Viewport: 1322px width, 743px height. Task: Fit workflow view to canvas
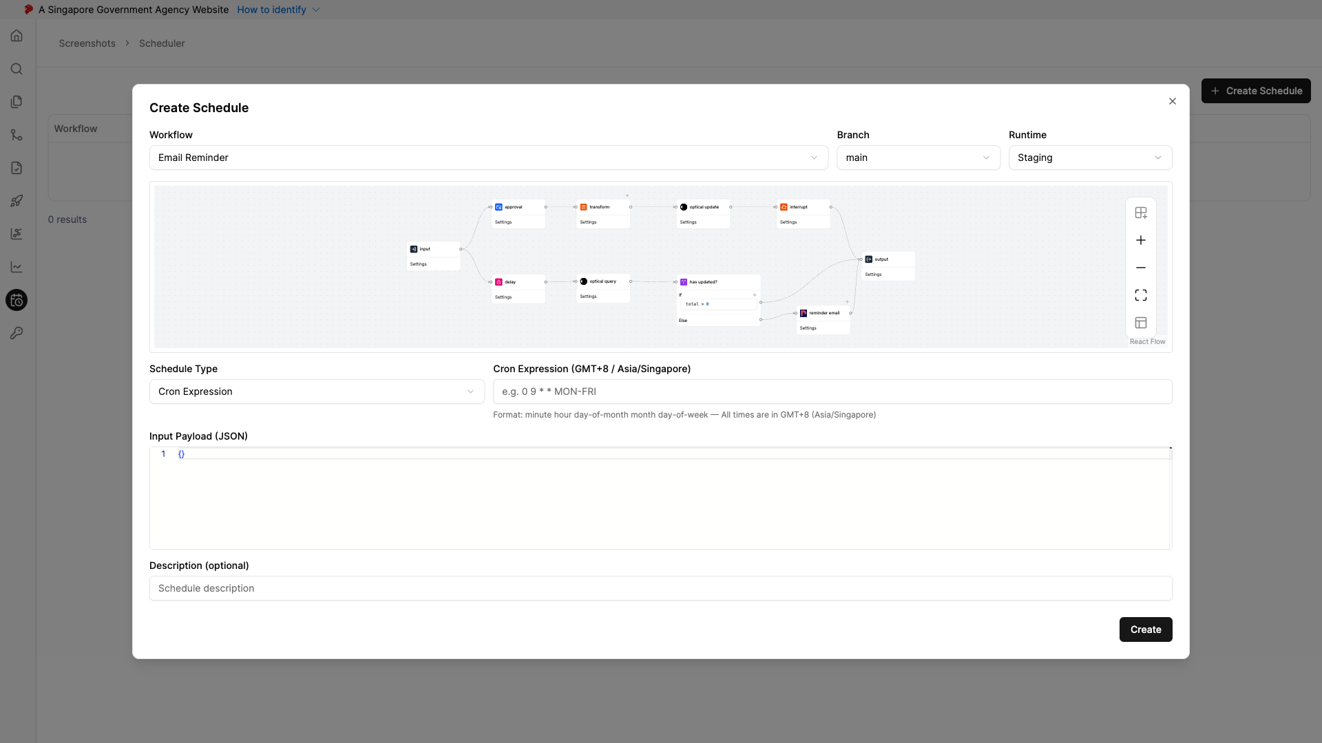pyautogui.click(x=1141, y=295)
